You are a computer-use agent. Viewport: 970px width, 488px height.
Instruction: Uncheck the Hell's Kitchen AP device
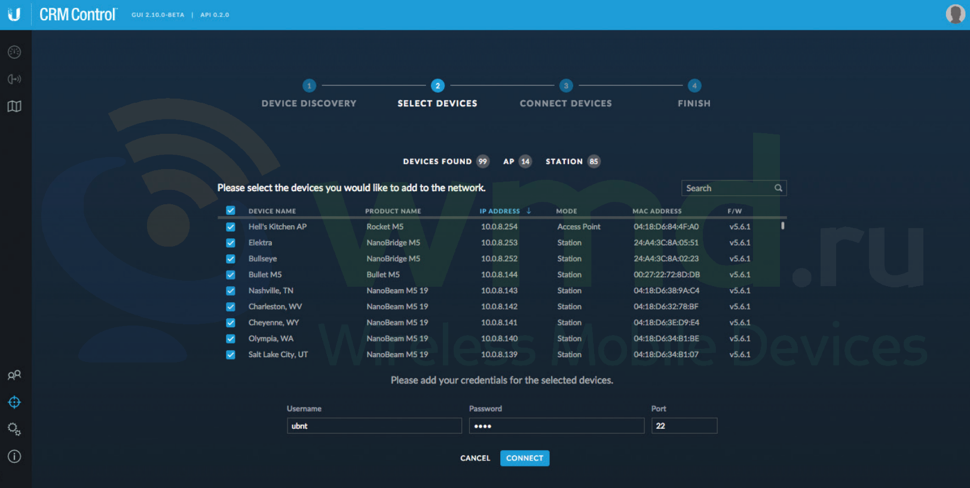coord(231,227)
